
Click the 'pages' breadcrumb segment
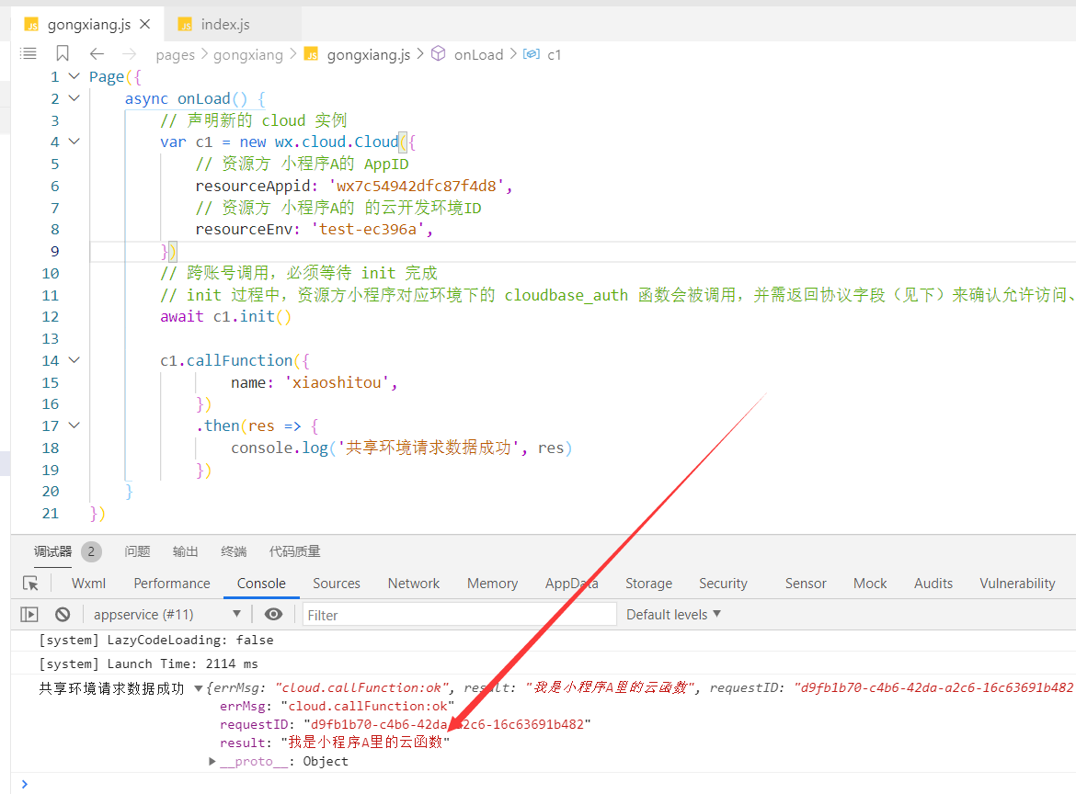click(x=175, y=55)
